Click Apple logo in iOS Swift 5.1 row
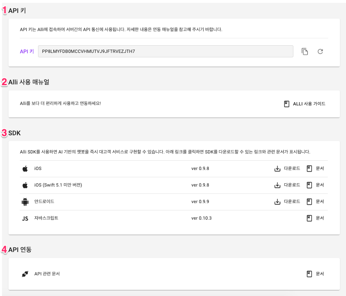 [x=25, y=185]
